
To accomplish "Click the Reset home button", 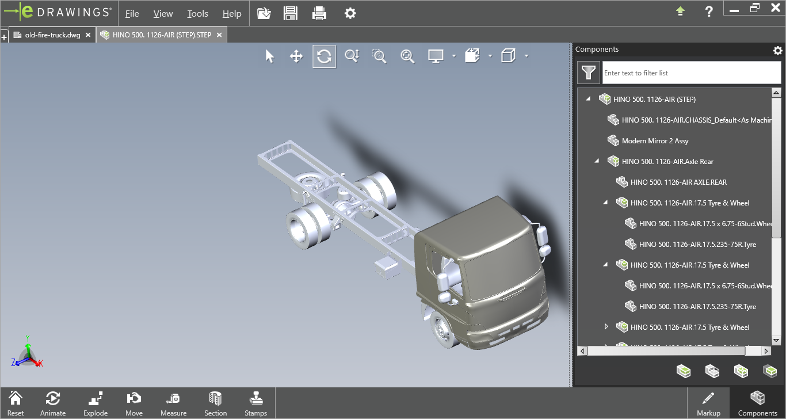I will [x=16, y=403].
